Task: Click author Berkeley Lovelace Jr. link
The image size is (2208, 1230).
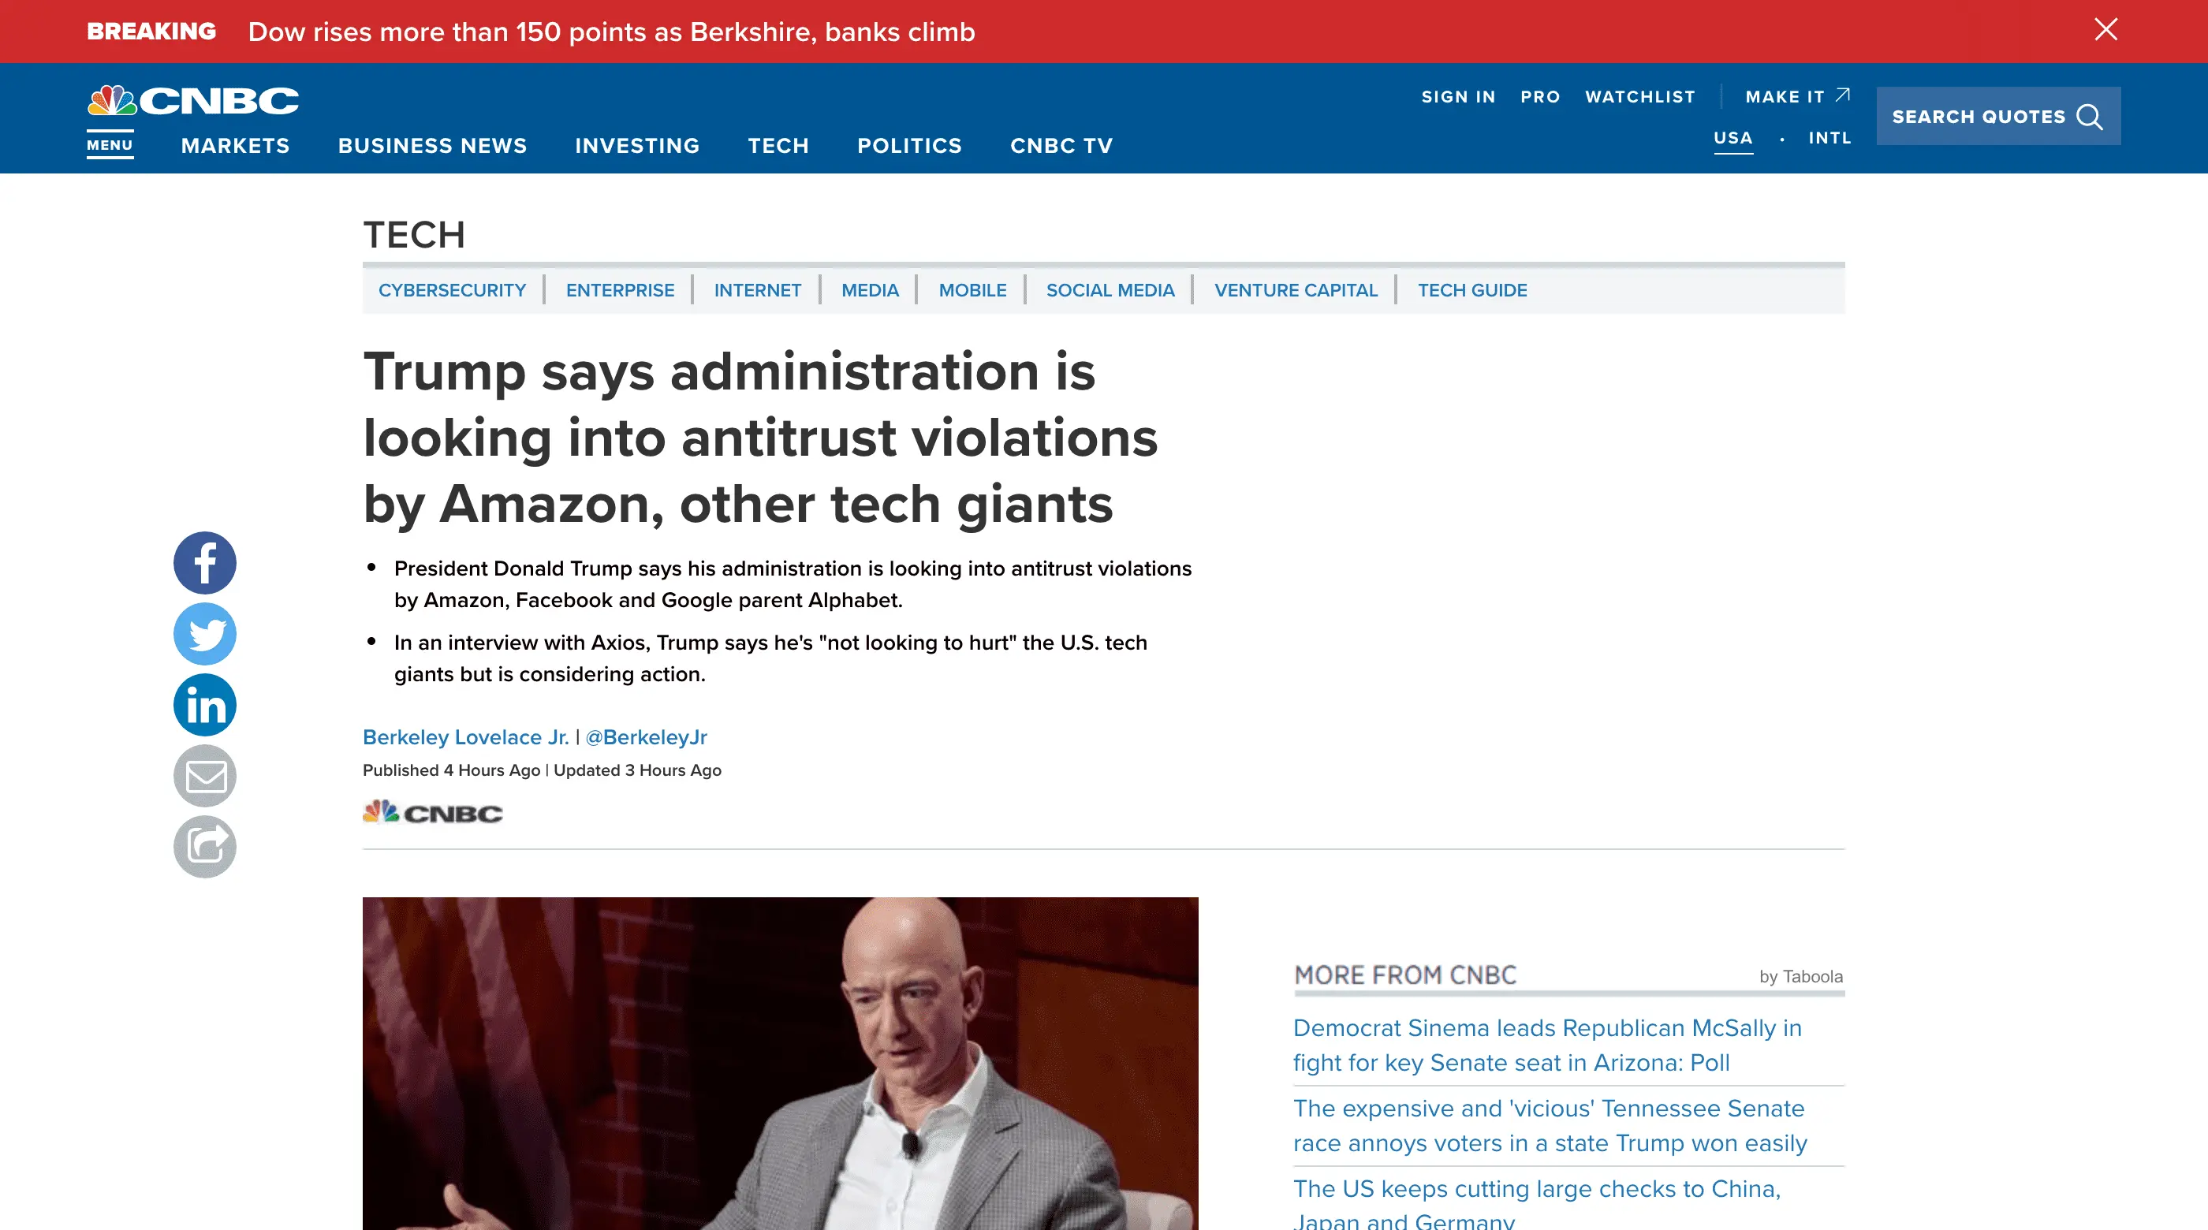Action: pos(465,737)
